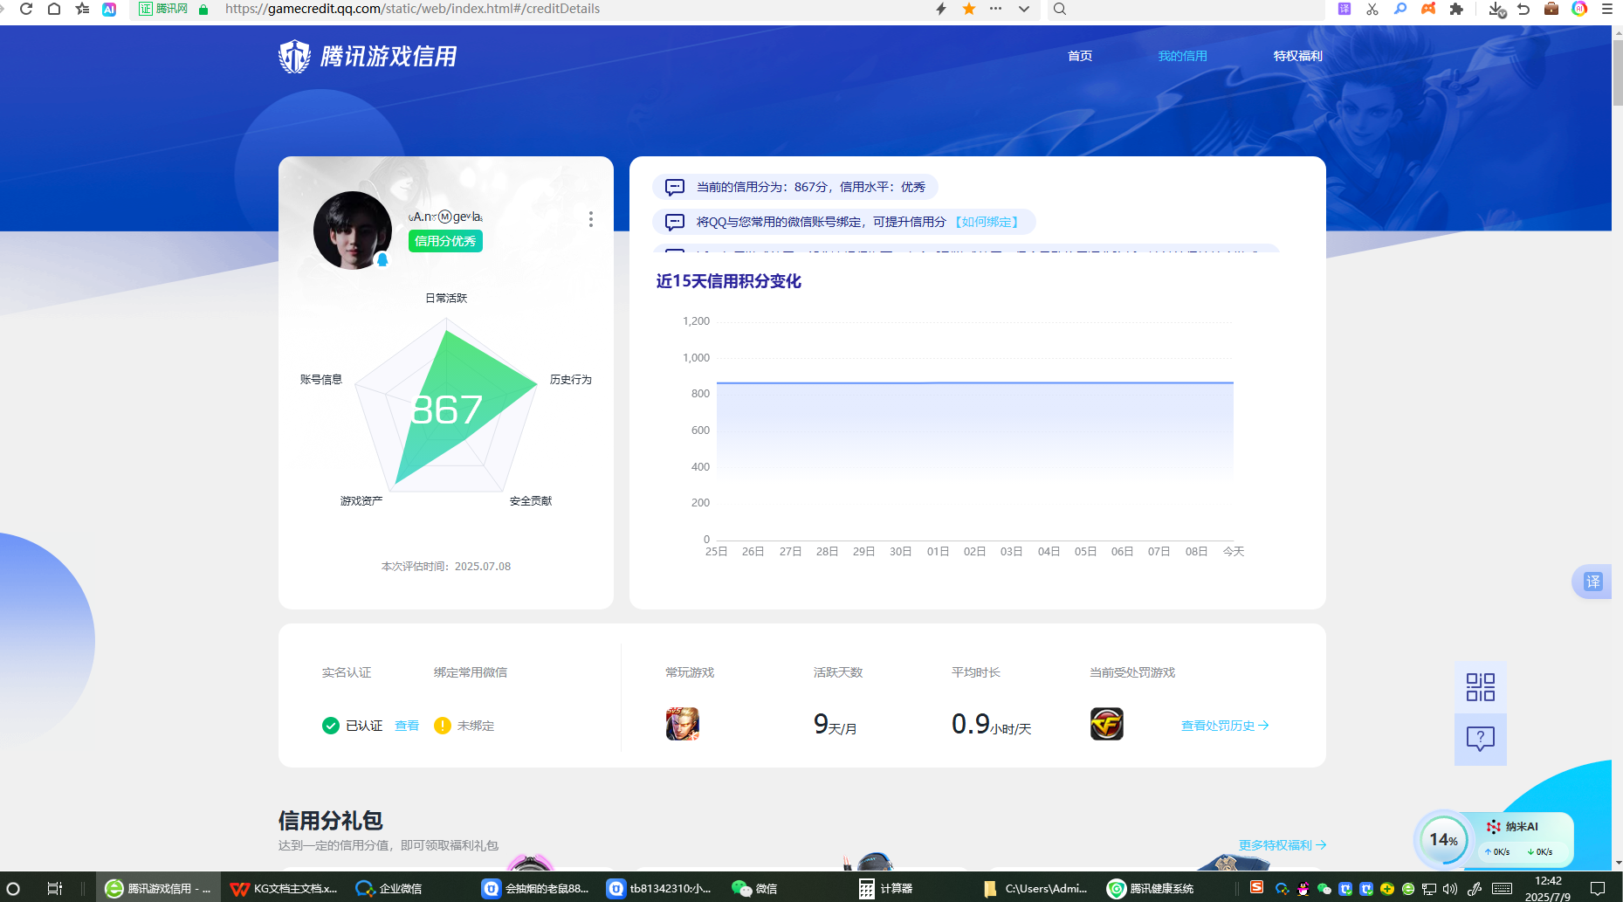
Task: Open the downloads icon in browser toolbar
Action: click(1496, 9)
